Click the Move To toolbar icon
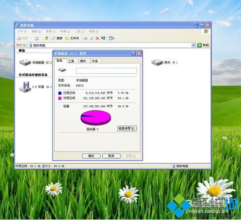The height and width of the screenshot is (220, 241). click(85, 38)
